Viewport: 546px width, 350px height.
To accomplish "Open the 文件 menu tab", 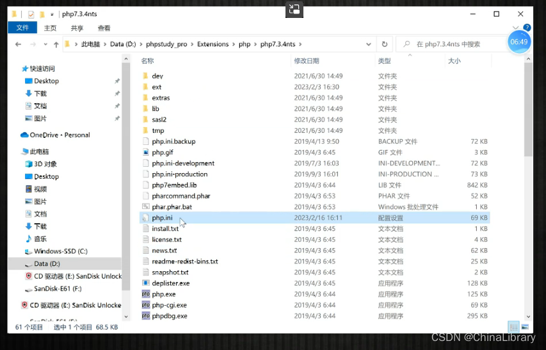I will point(22,28).
